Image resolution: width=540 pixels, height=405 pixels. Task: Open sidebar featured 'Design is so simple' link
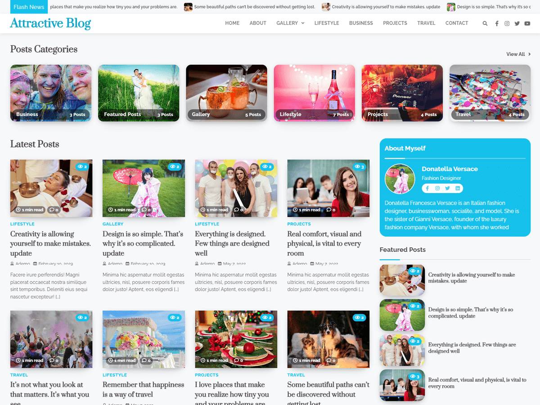click(471, 313)
